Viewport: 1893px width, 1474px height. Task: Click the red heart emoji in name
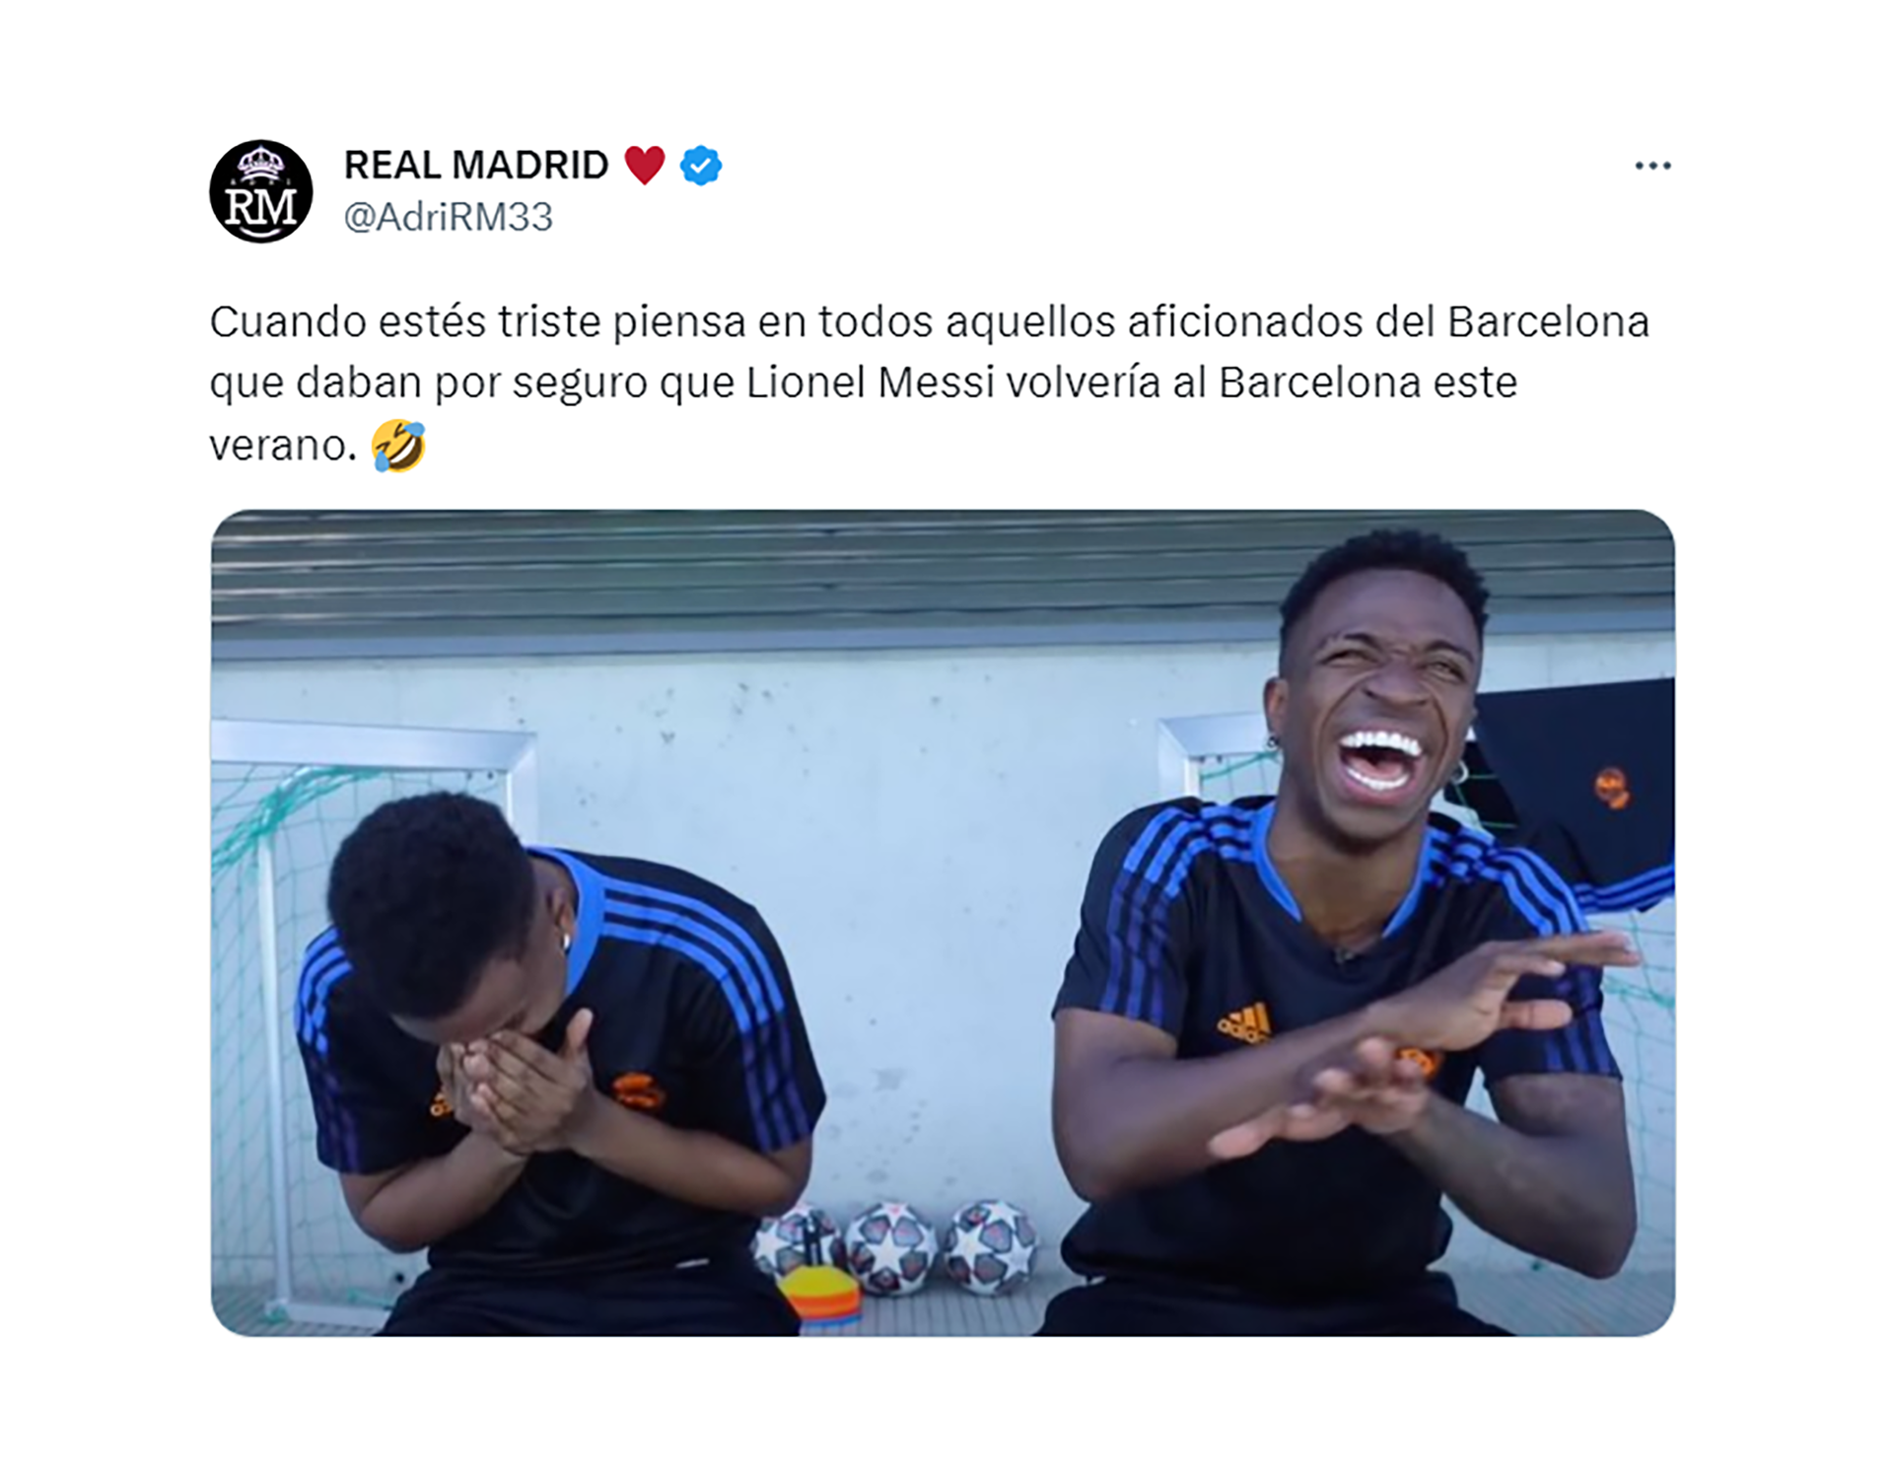pos(645,165)
